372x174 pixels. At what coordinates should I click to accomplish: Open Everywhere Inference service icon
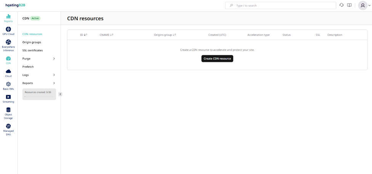[x=8, y=42]
